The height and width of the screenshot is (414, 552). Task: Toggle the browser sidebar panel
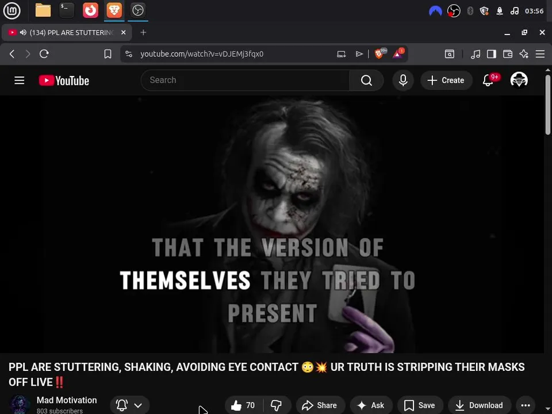pyautogui.click(x=492, y=54)
